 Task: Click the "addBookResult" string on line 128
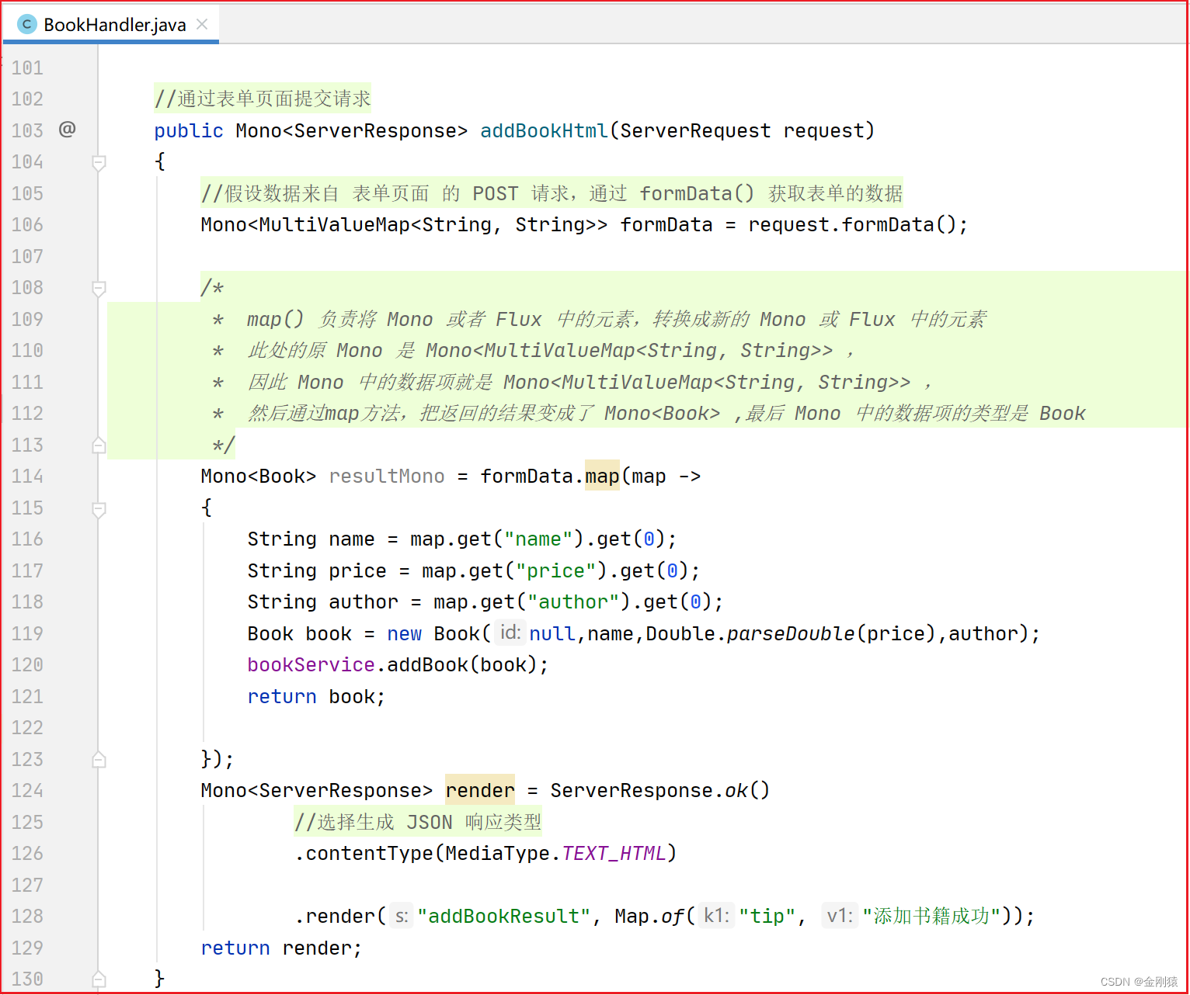503,917
